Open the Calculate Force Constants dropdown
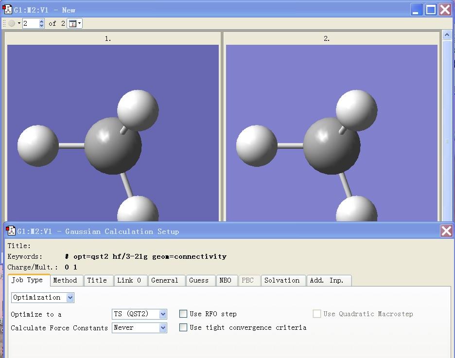The height and width of the screenshot is (358, 455). pyautogui.click(x=163, y=328)
